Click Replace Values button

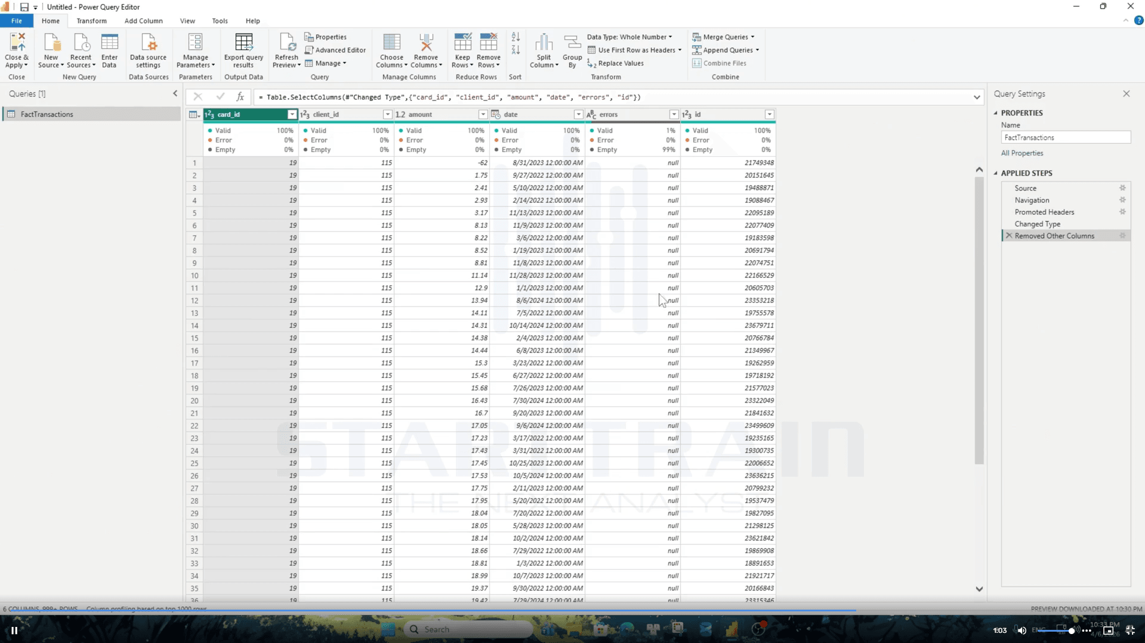(615, 63)
